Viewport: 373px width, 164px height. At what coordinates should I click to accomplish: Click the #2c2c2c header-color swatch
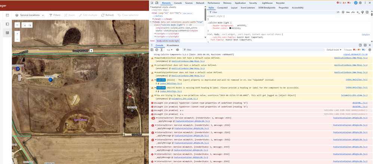click(230, 28)
